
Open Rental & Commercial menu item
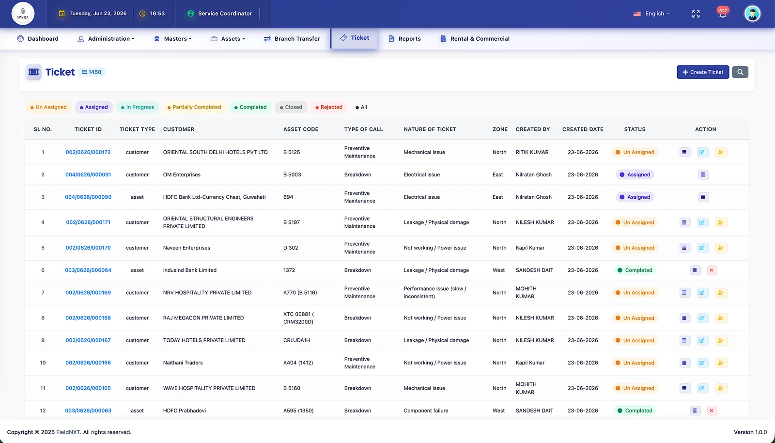pos(475,39)
